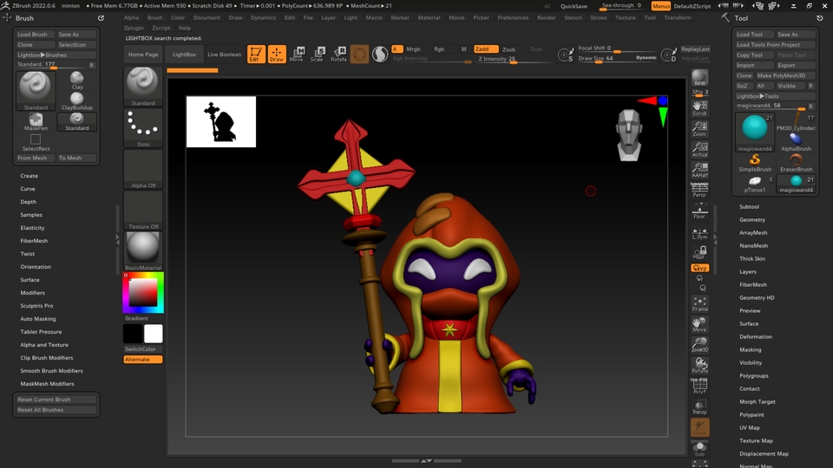Toggle Live Boolean mode
The image size is (833, 468).
pos(224,54)
